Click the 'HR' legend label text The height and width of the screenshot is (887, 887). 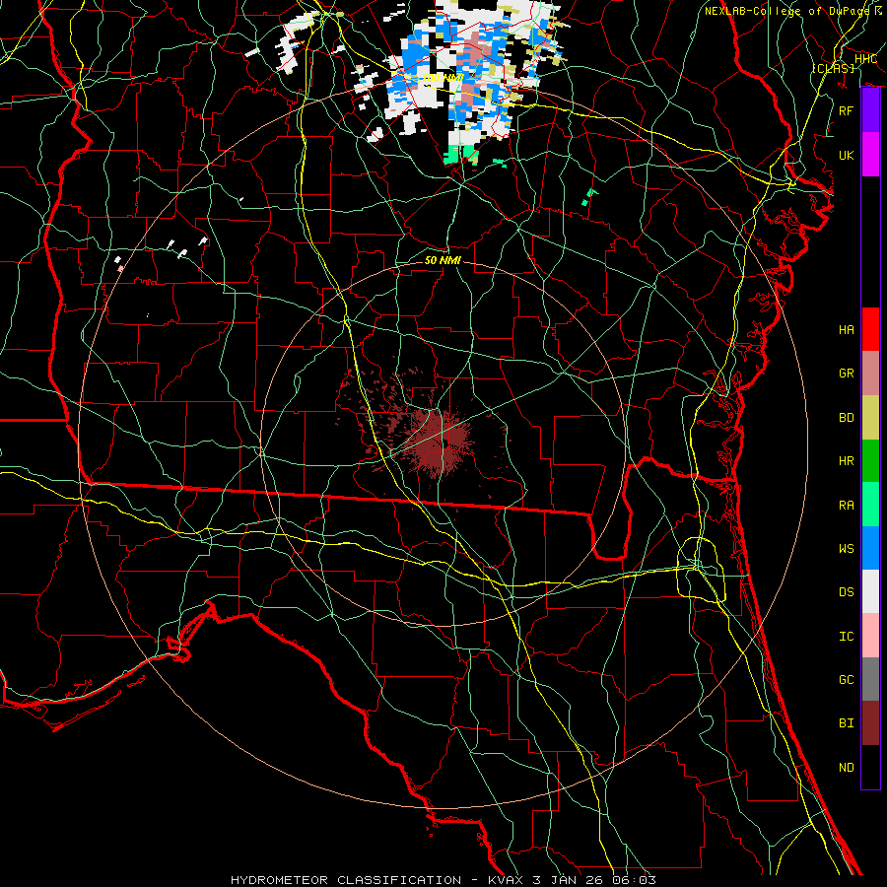(x=847, y=461)
